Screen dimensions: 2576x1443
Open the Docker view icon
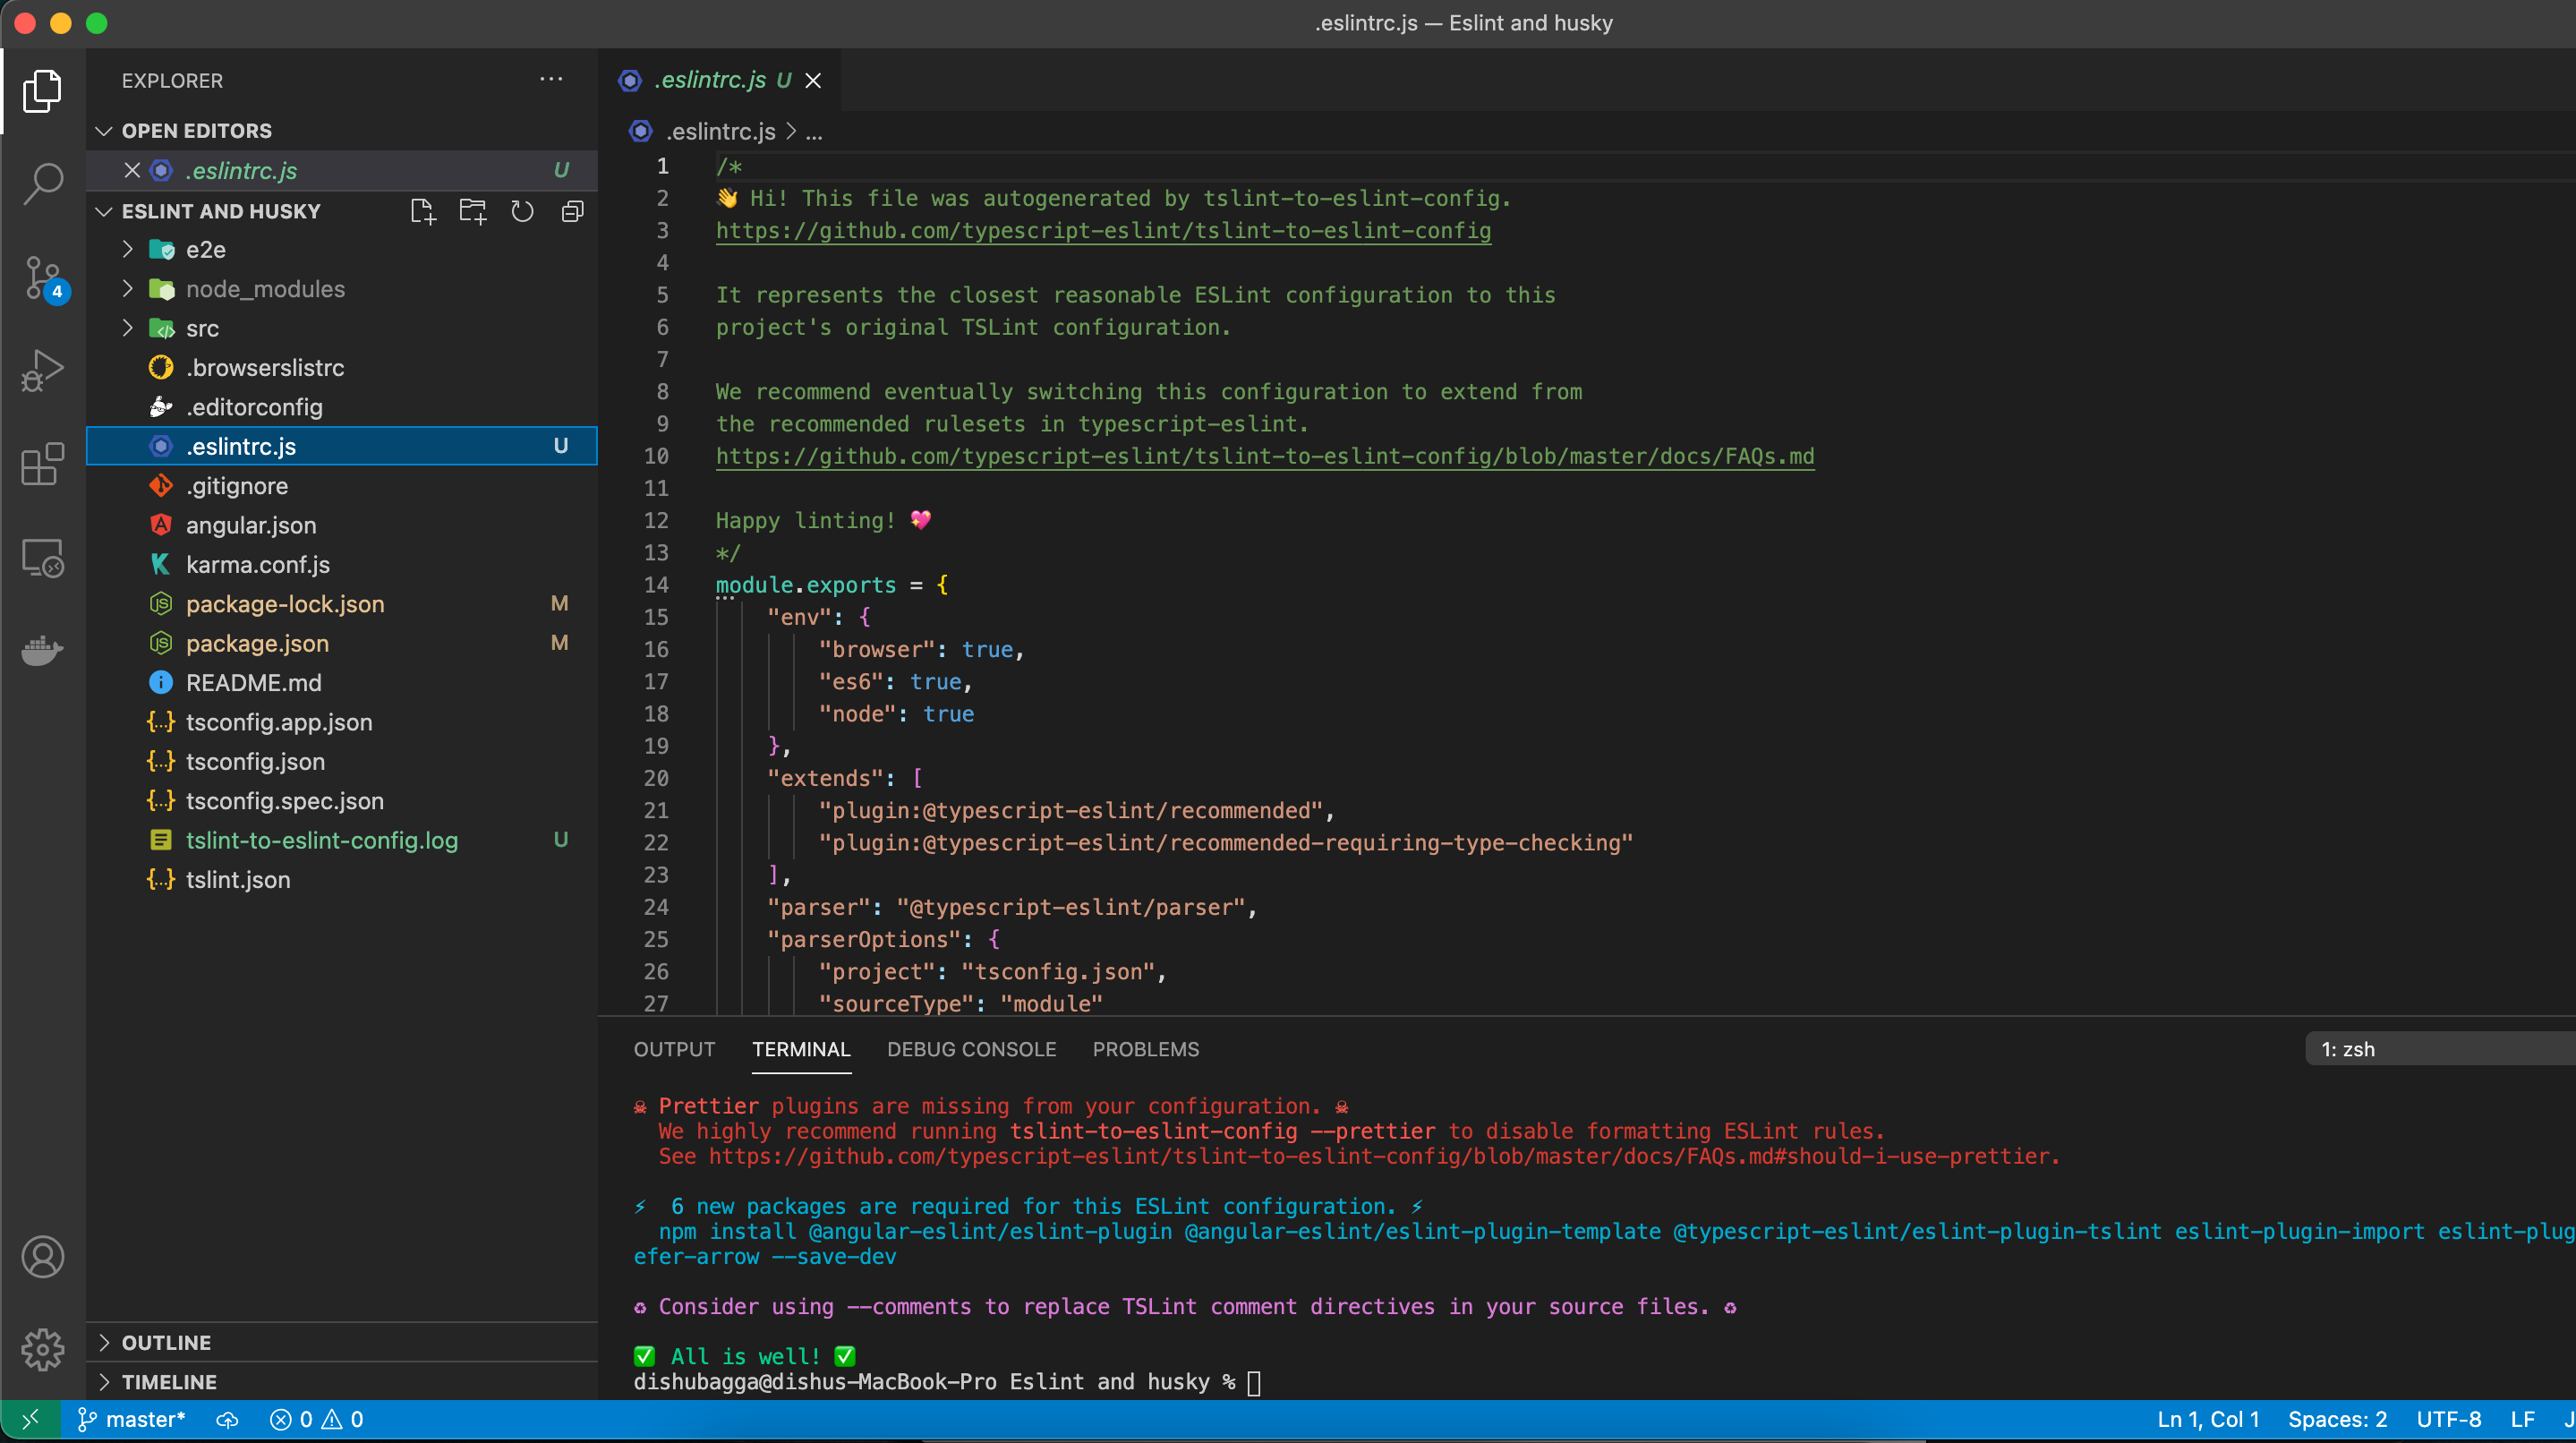[43, 650]
